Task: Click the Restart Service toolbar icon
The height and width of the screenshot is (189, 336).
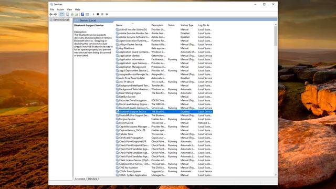Action: (107, 14)
